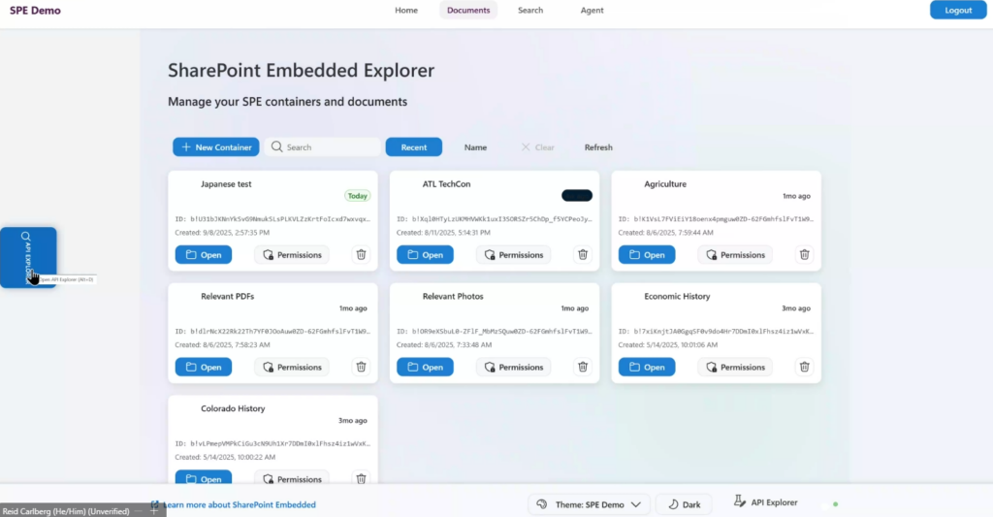The height and width of the screenshot is (517, 993).
Task: Manage permissions for Japanese test
Action: pos(292,255)
